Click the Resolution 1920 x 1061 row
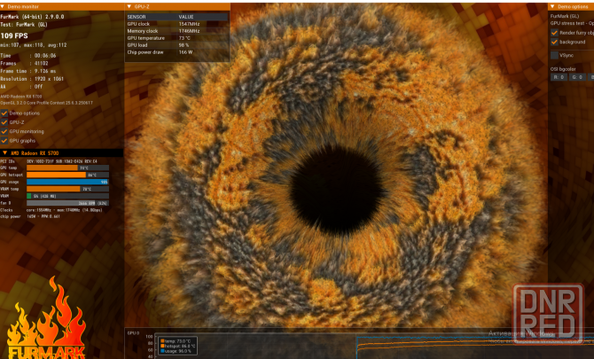Image resolution: width=594 pixels, height=359 pixels. (32, 79)
